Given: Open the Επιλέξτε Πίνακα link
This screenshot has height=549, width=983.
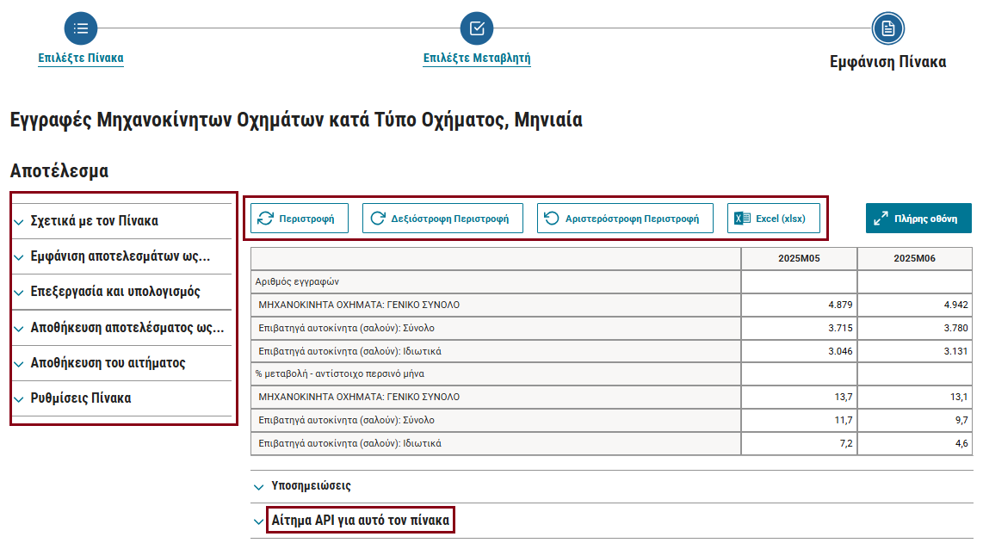Looking at the screenshot, I should 81,59.
